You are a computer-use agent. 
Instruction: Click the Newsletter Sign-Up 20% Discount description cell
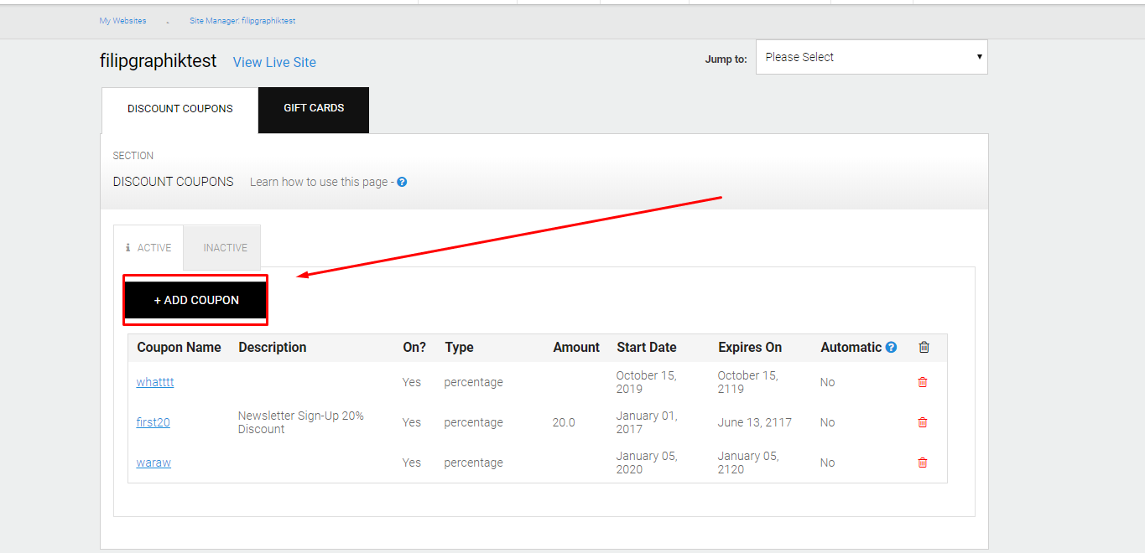tap(300, 422)
